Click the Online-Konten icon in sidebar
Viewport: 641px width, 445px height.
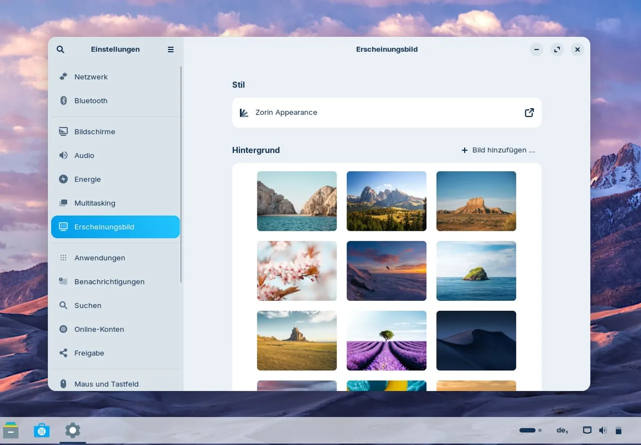click(x=64, y=329)
